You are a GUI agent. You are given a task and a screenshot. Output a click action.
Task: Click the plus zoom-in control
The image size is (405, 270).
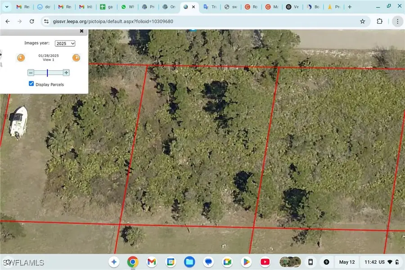coord(66,72)
